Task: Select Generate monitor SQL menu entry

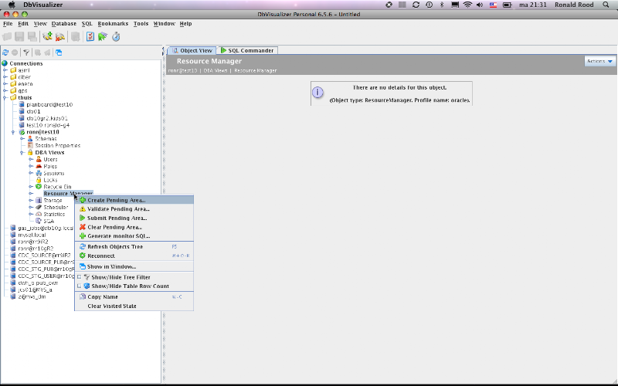Action: tap(134, 236)
